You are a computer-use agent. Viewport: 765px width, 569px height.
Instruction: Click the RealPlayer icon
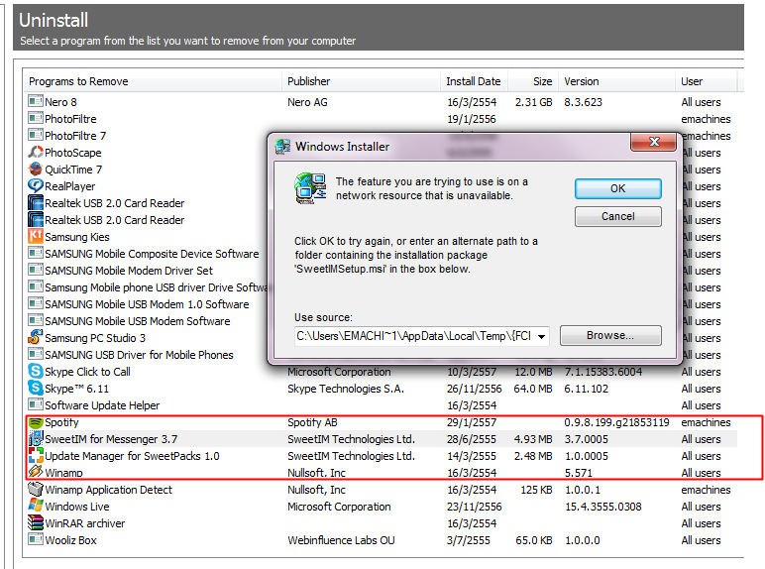pyautogui.click(x=35, y=186)
